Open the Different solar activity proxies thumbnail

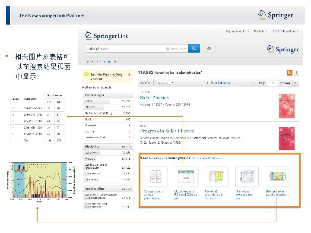pos(277,176)
